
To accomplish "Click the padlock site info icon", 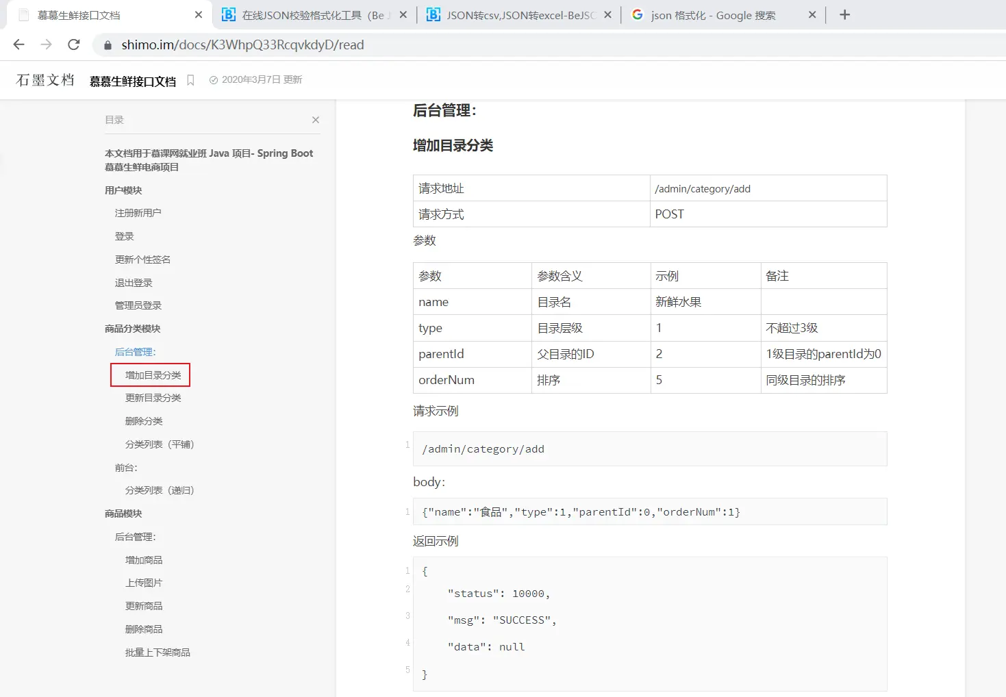I will click(x=108, y=45).
